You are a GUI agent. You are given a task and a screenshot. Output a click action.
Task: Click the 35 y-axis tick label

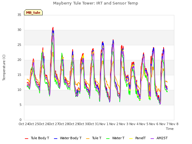[19, 15]
